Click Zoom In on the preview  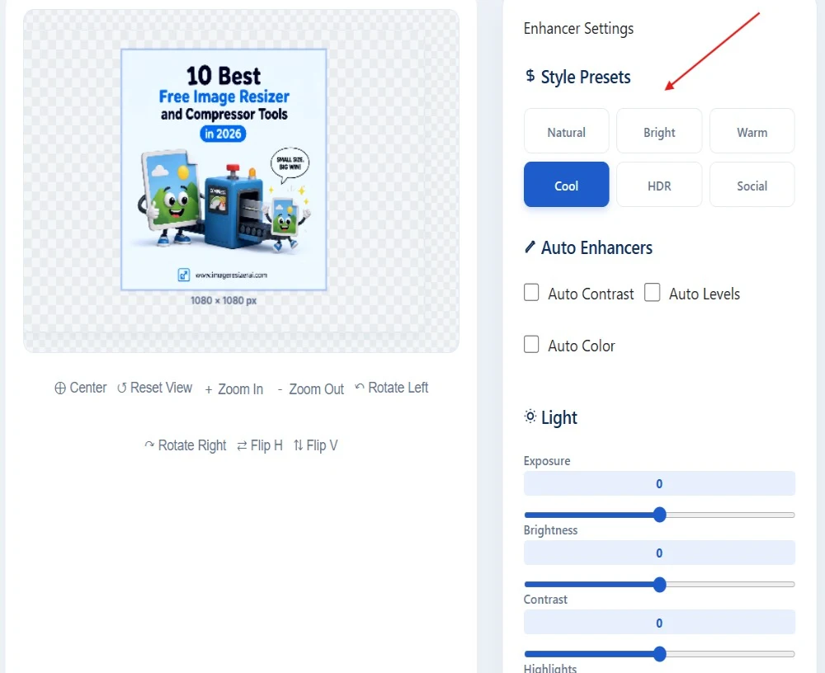pyautogui.click(x=233, y=389)
